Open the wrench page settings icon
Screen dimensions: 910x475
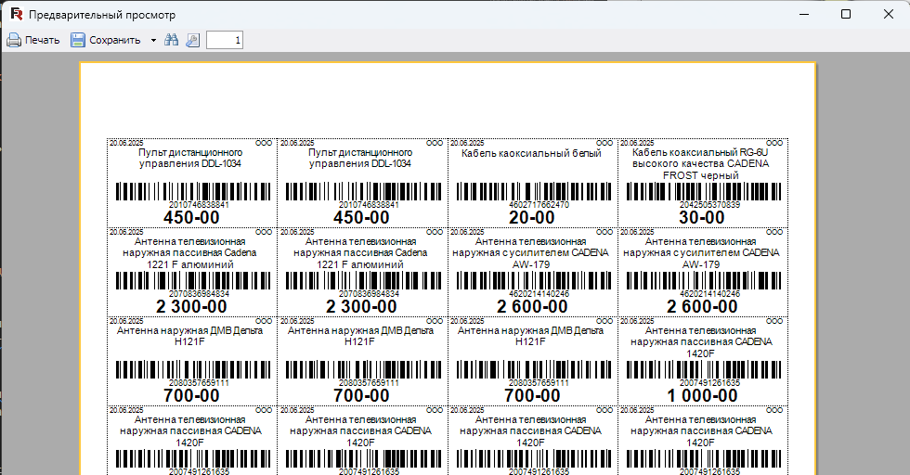coord(193,40)
